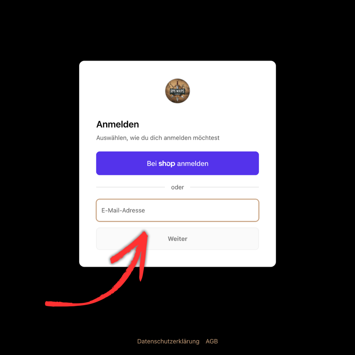Click the word 'Bei' on purple button
Screen dimensions: 355x355
pyautogui.click(x=152, y=163)
